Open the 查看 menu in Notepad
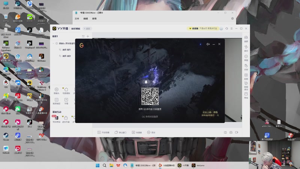 (94, 18)
